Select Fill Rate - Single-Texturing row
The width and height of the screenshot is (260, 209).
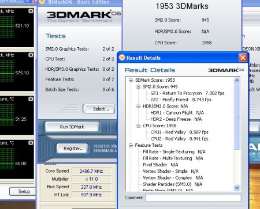click(x=174, y=152)
